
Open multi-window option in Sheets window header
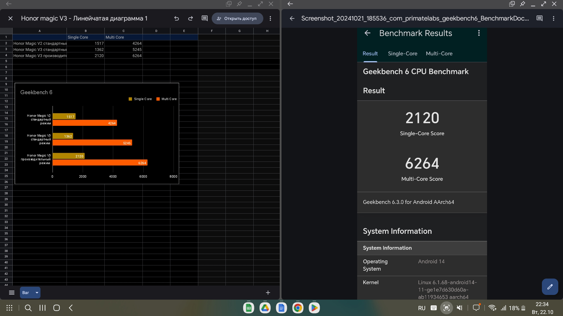229,4
